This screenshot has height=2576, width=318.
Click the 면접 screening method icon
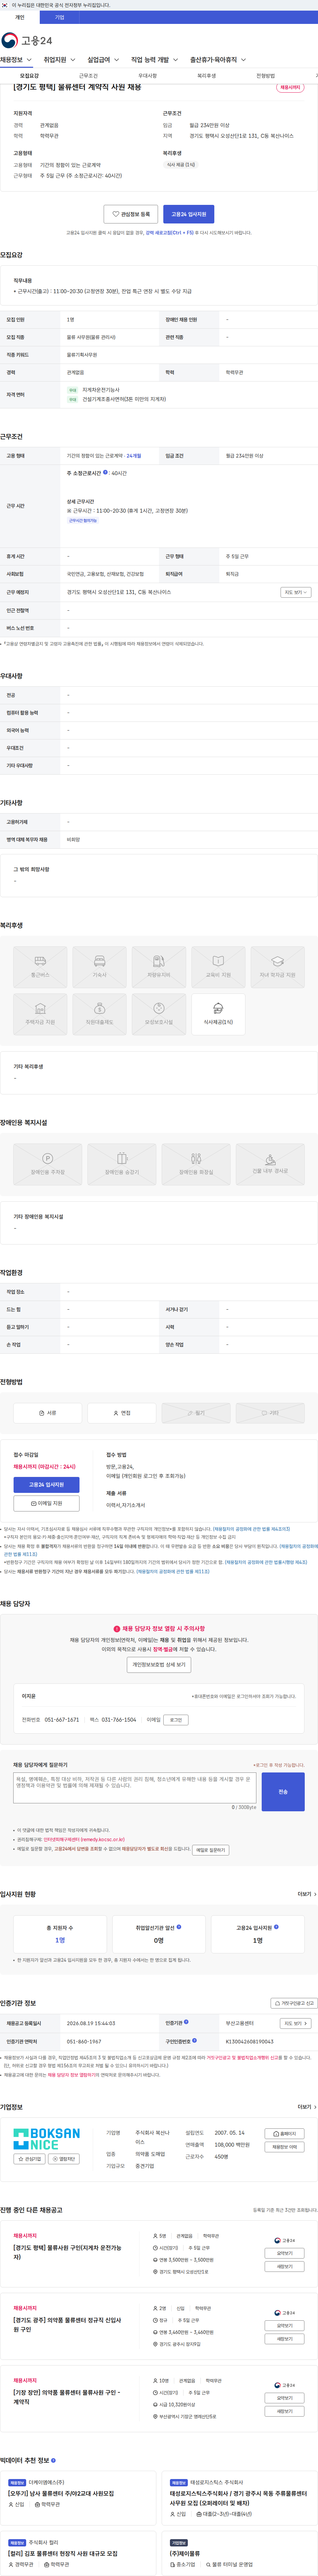pos(122,1413)
